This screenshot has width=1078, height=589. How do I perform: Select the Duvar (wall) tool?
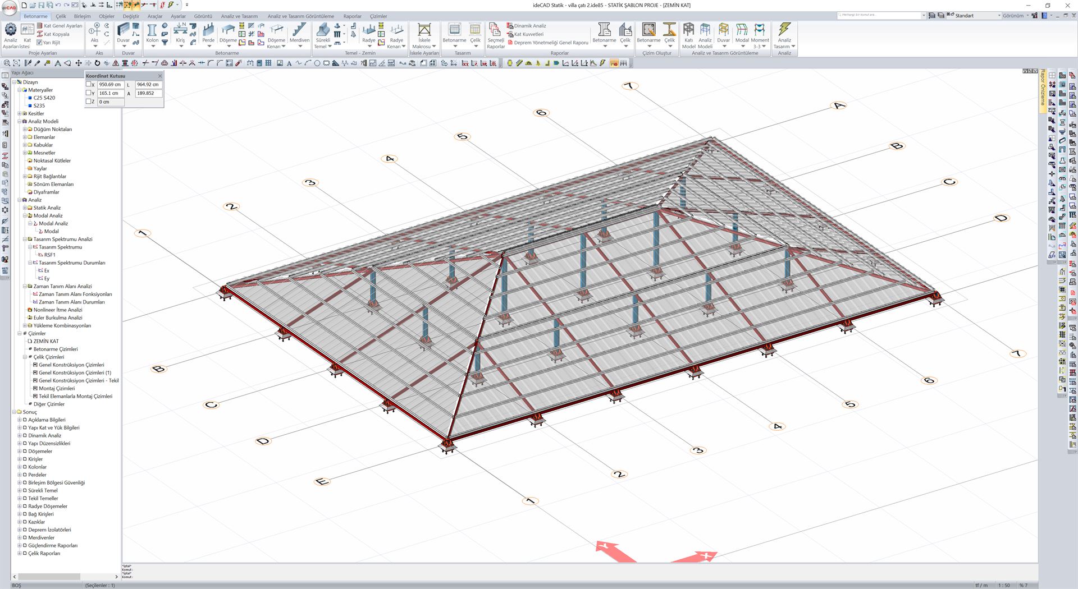coord(124,31)
